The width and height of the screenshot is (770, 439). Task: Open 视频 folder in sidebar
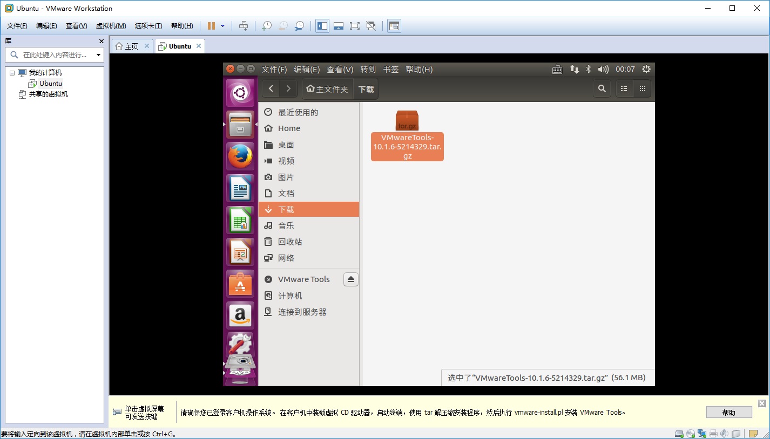(x=309, y=161)
